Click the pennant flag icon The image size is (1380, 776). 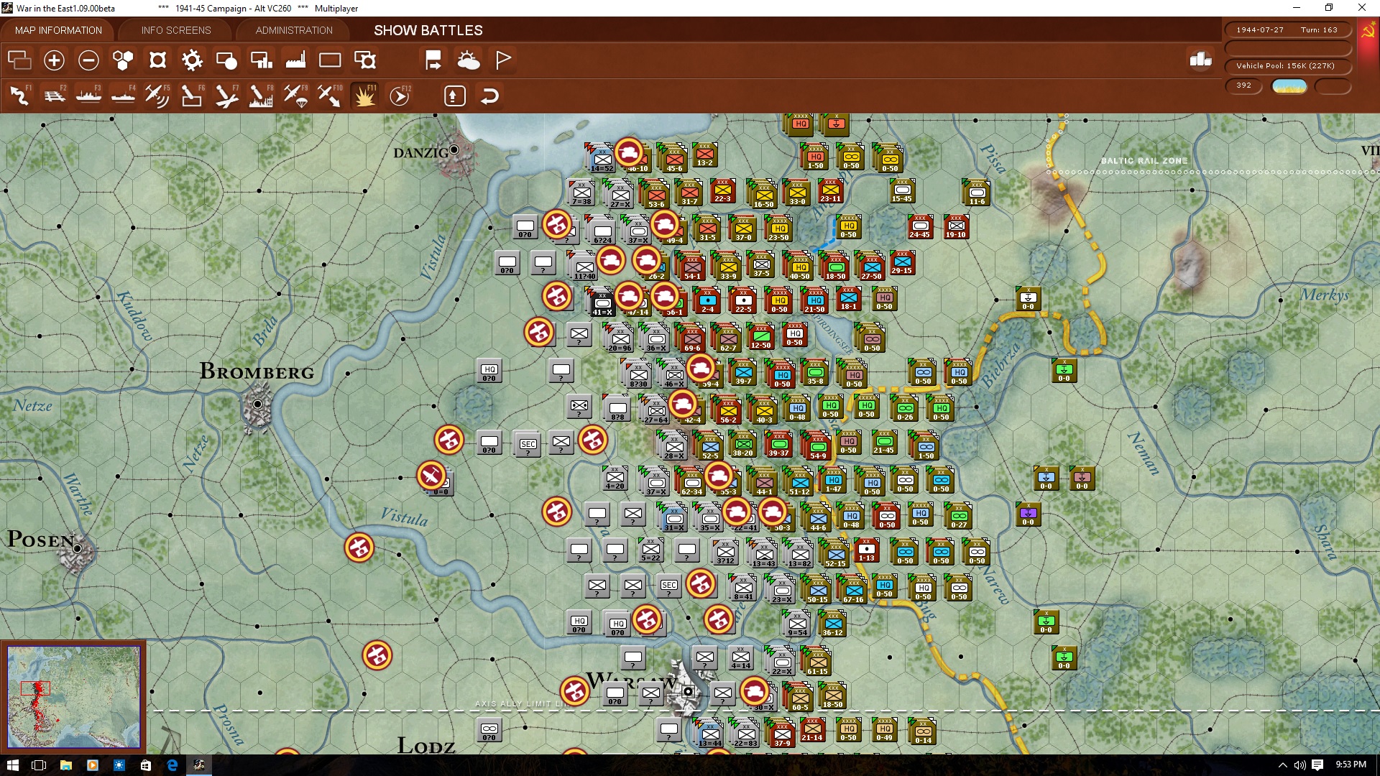pos(503,60)
